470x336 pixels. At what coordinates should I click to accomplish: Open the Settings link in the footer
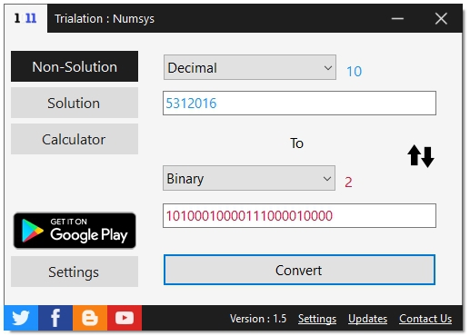point(317,319)
